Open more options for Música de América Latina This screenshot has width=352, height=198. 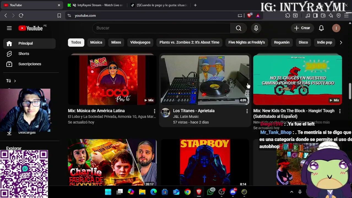coord(155,111)
